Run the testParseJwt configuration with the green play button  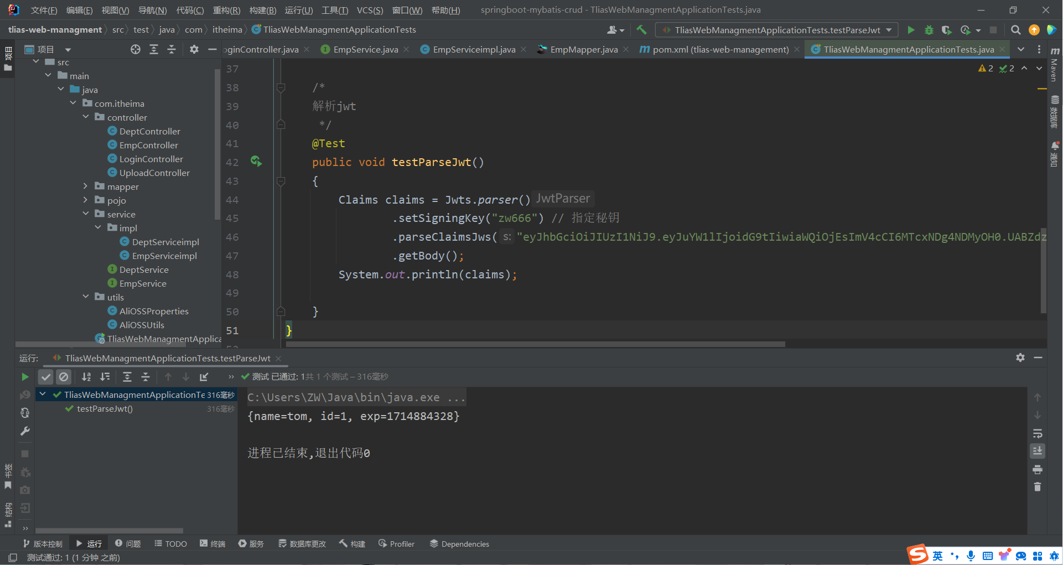[911, 30]
